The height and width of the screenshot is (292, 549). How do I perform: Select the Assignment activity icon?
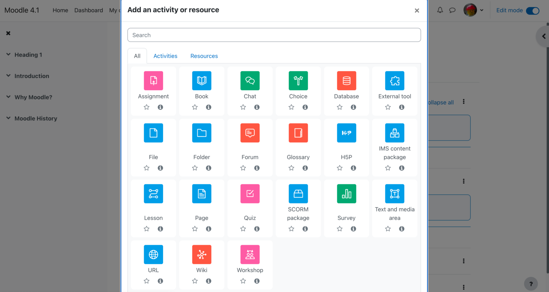[x=153, y=81]
